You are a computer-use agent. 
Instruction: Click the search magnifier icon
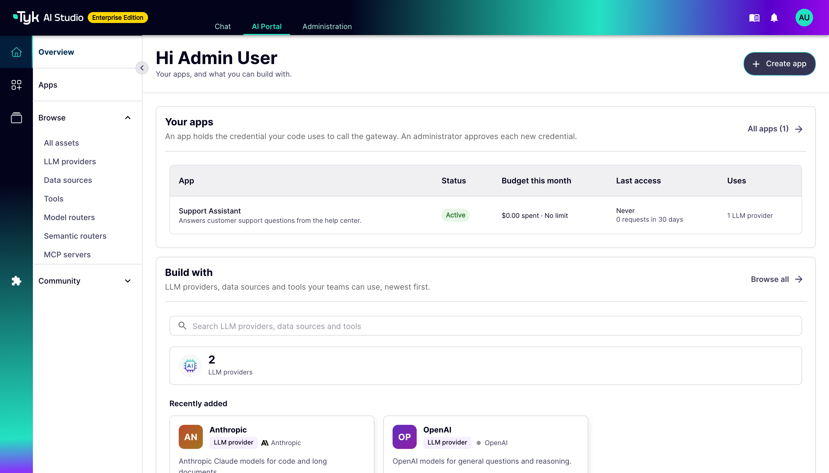coord(183,325)
